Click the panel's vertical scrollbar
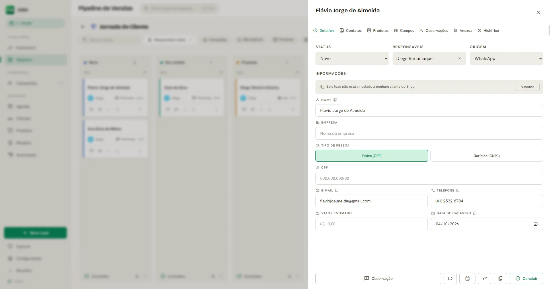Image resolution: width=550 pixels, height=289 pixels. [549, 30]
